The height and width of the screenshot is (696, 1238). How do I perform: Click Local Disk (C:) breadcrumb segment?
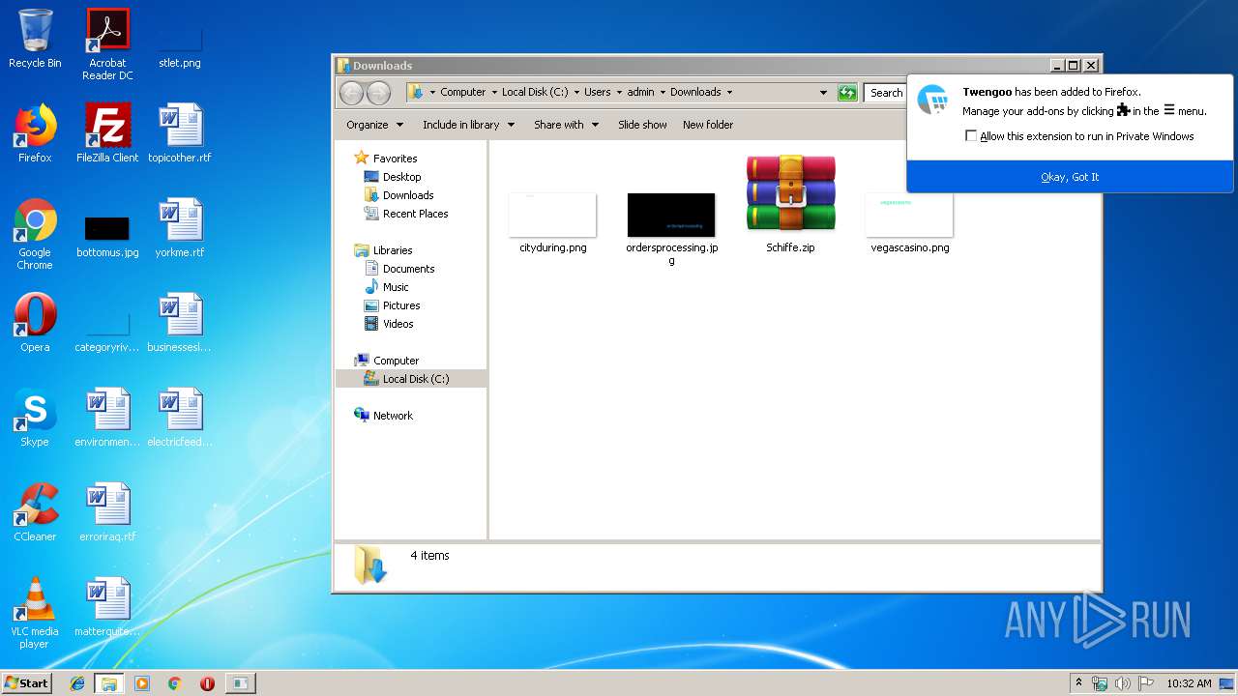click(x=535, y=93)
